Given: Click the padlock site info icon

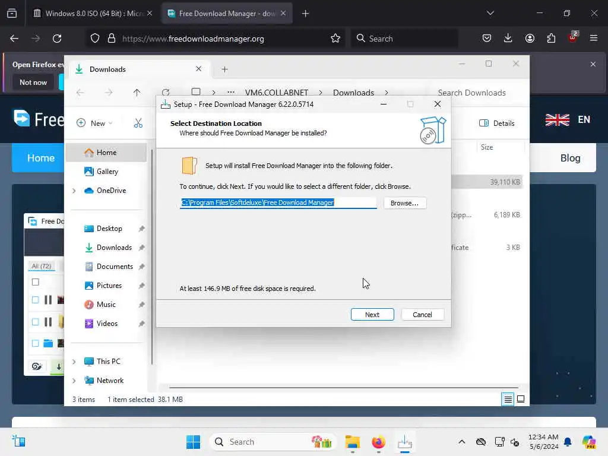Looking at the screenshot, I should click(112, 39).
